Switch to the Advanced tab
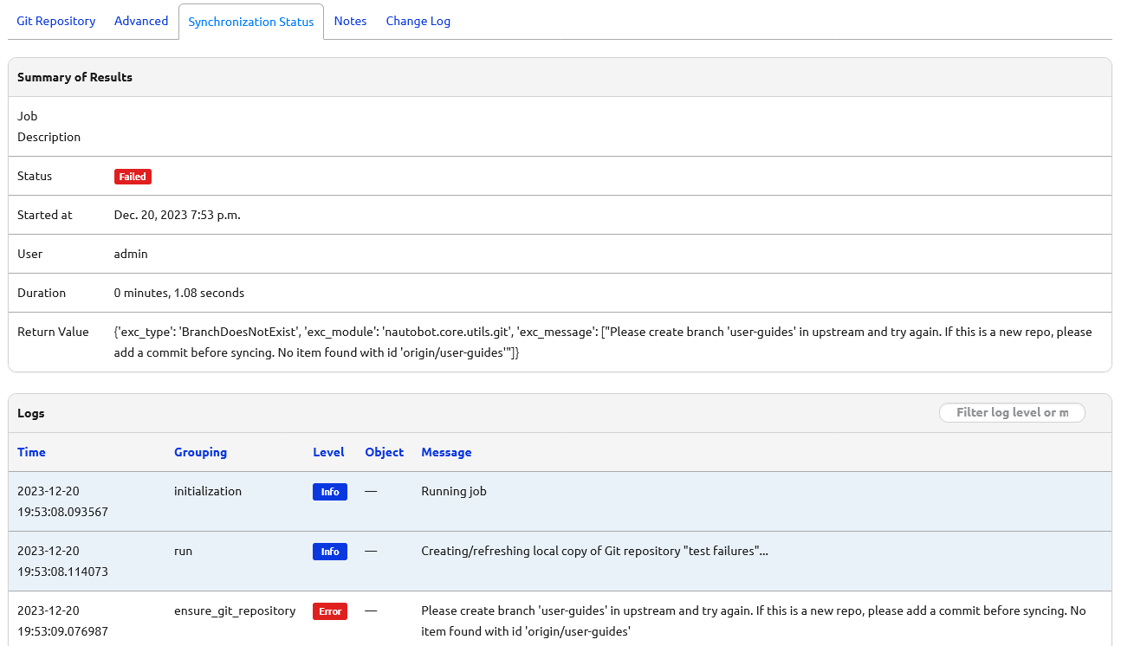1121x646 pixels. [x=141, y=21]
